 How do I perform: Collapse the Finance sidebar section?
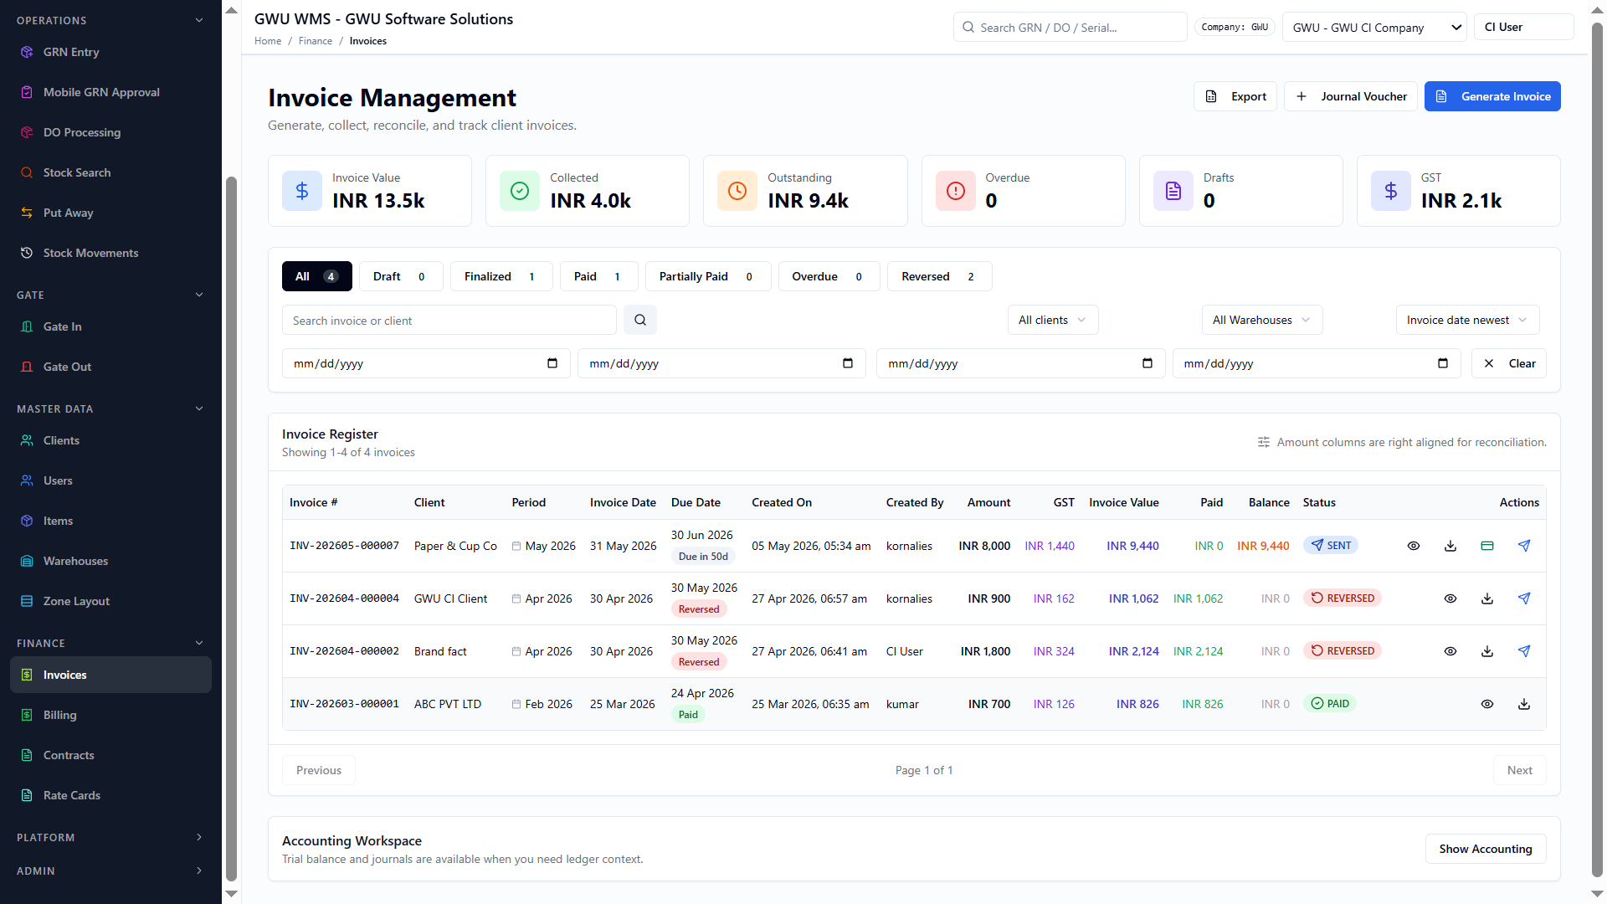pyautogui.click(x=110, y=643)
